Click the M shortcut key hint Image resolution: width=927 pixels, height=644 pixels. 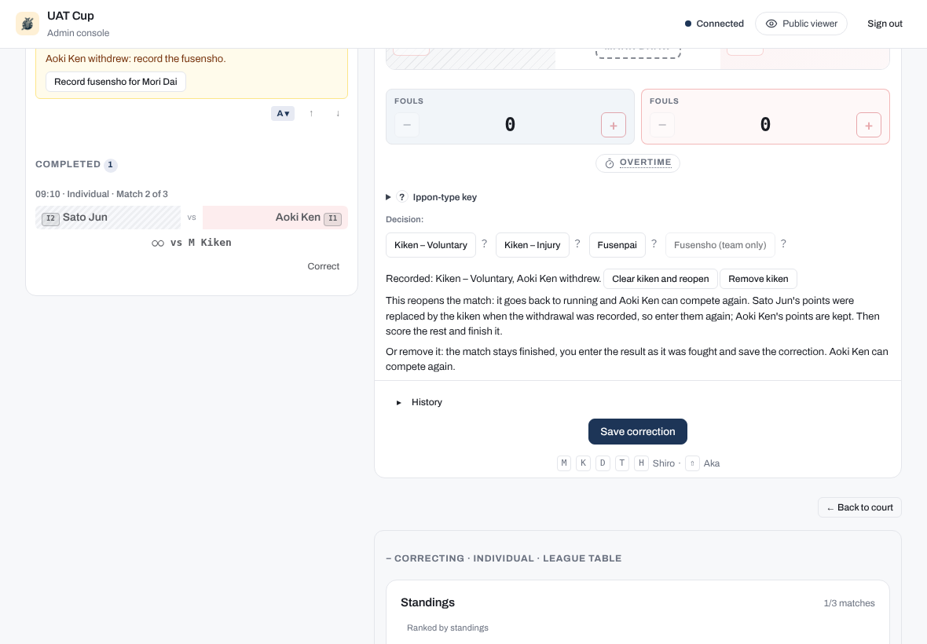point(564,463)
